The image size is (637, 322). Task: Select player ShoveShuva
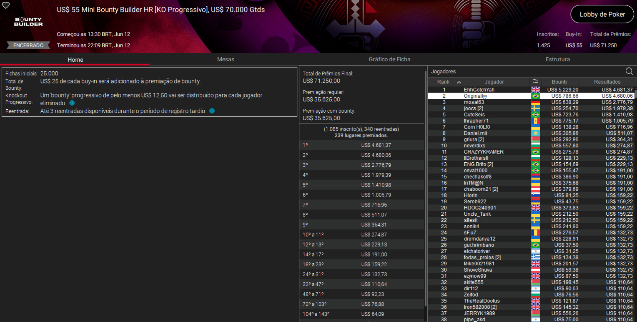click(478, 270)
